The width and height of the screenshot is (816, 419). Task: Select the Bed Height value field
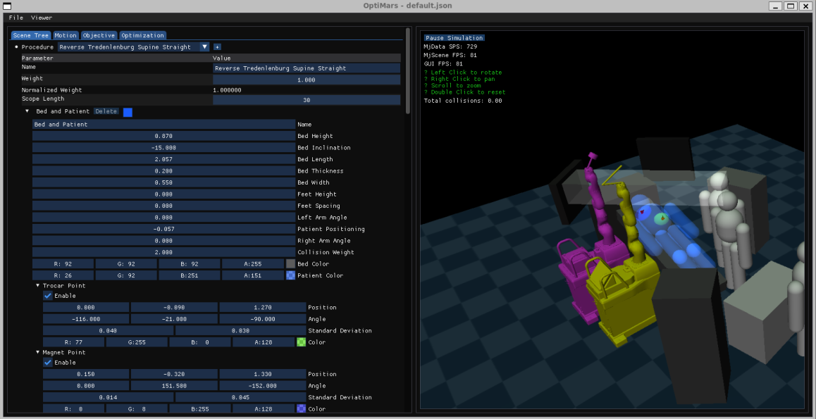[163, 136]
